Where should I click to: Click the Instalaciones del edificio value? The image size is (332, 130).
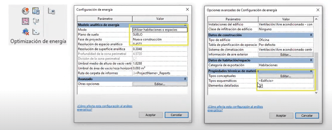(x=286, y=25)
